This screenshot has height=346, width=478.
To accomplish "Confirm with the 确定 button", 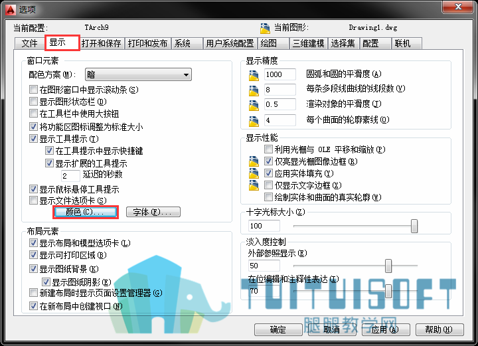I will click(278, 329).
